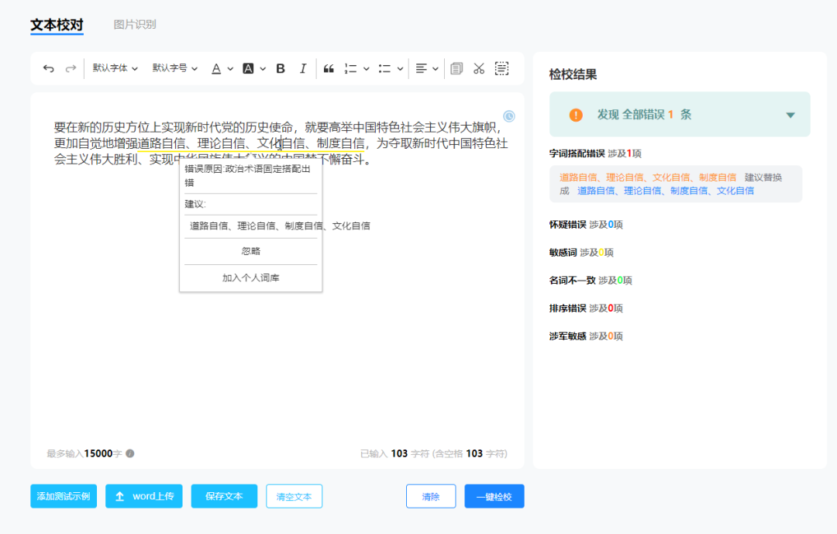
Task: Click the scissors cut icon
Action: coord(479,68)
